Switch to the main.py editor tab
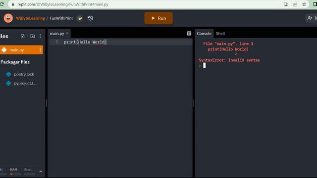 point(57,34)
